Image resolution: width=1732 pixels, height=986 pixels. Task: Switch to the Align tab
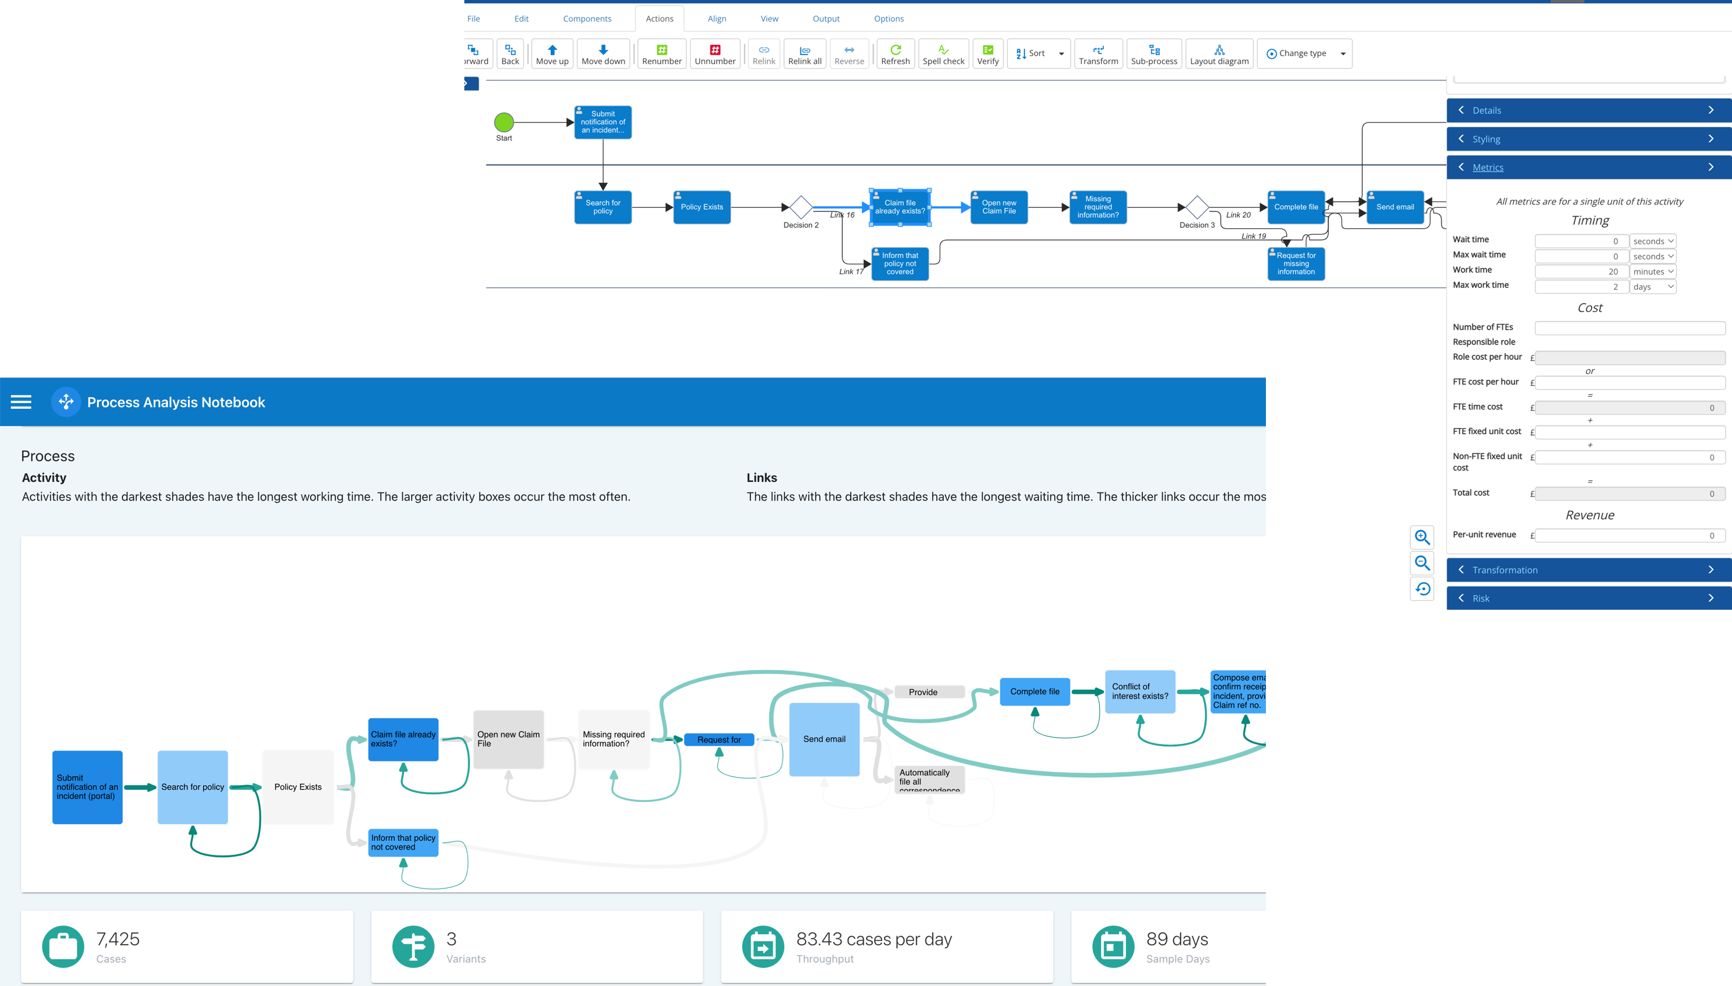[717, 18]
